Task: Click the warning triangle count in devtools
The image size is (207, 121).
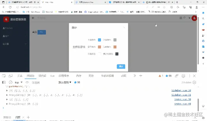Action: click(x=161, y=76)
